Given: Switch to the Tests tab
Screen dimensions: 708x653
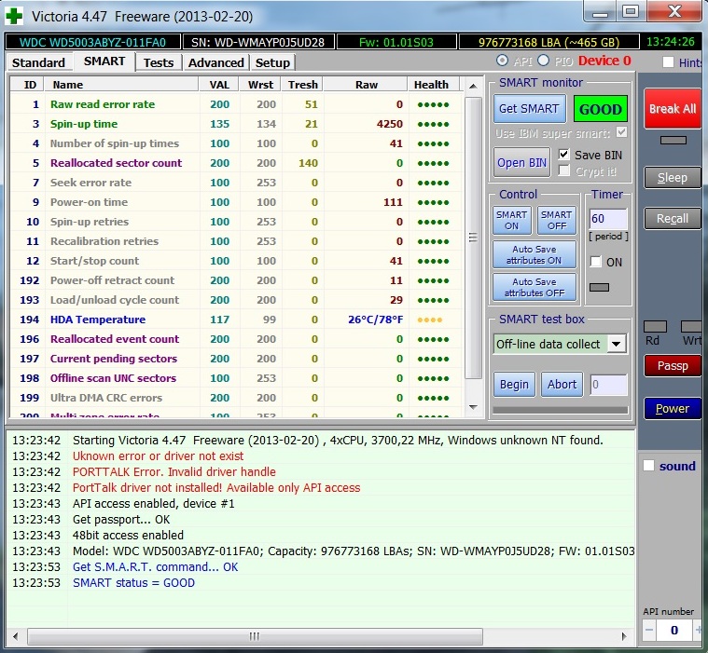Looking at the screenshot, I should (x=159, y=62).
